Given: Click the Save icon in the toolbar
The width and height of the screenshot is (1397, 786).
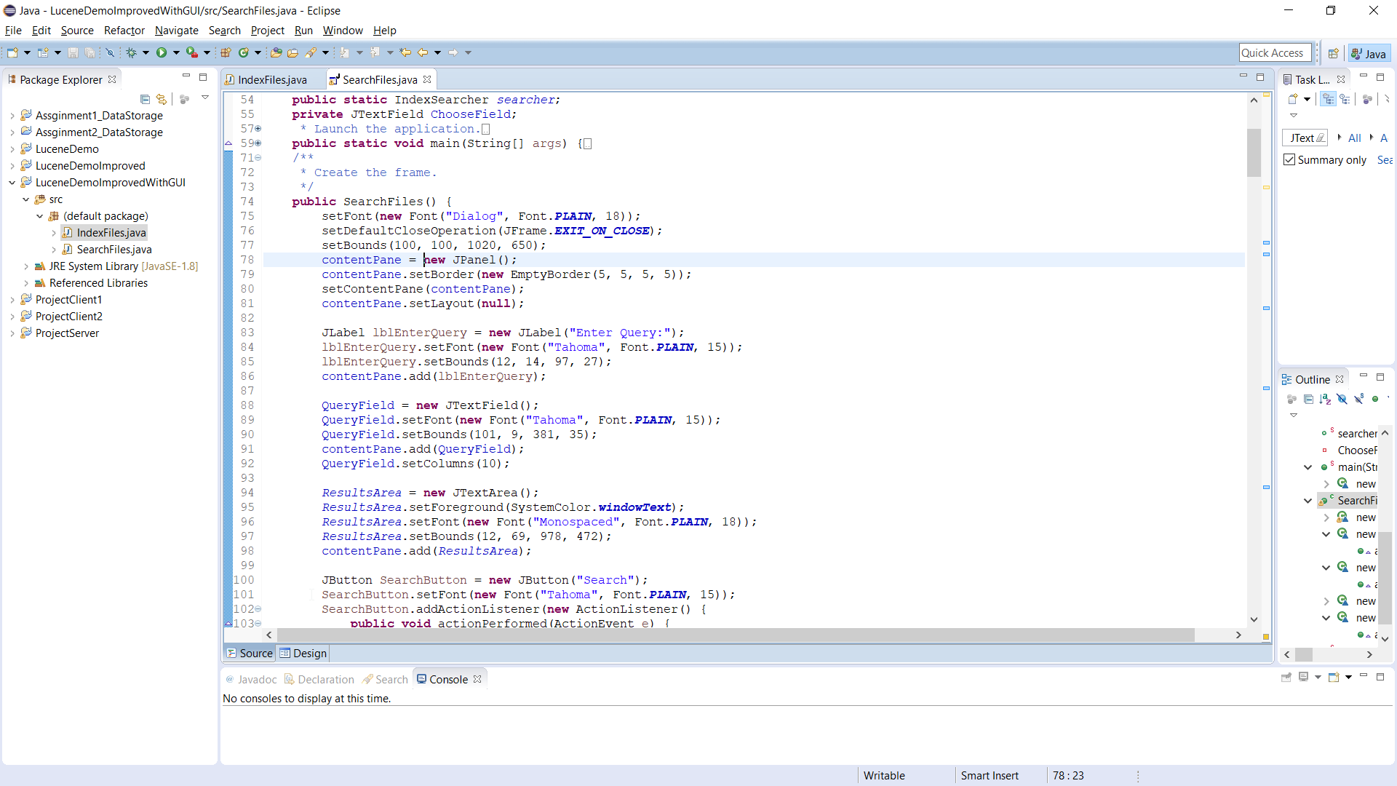Looking at the screenshot, I should coord(73,52).
